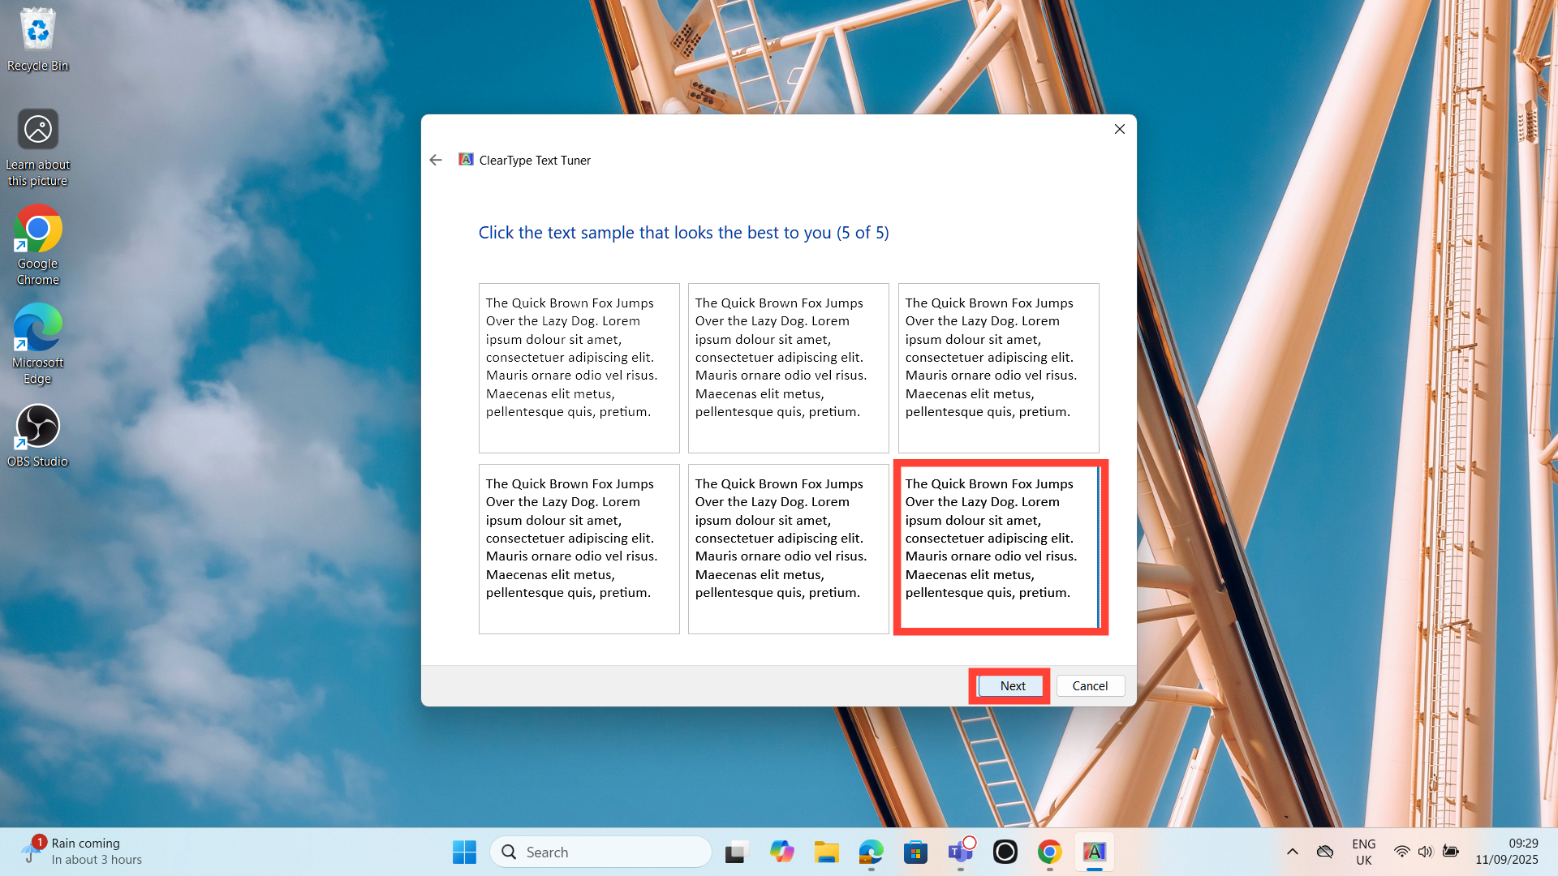The height and width of the screenshot is (876, 1558).
Task: Click the ClearType Text Tuner title icon
Action: pyautogui.click(x=466, y=160)
